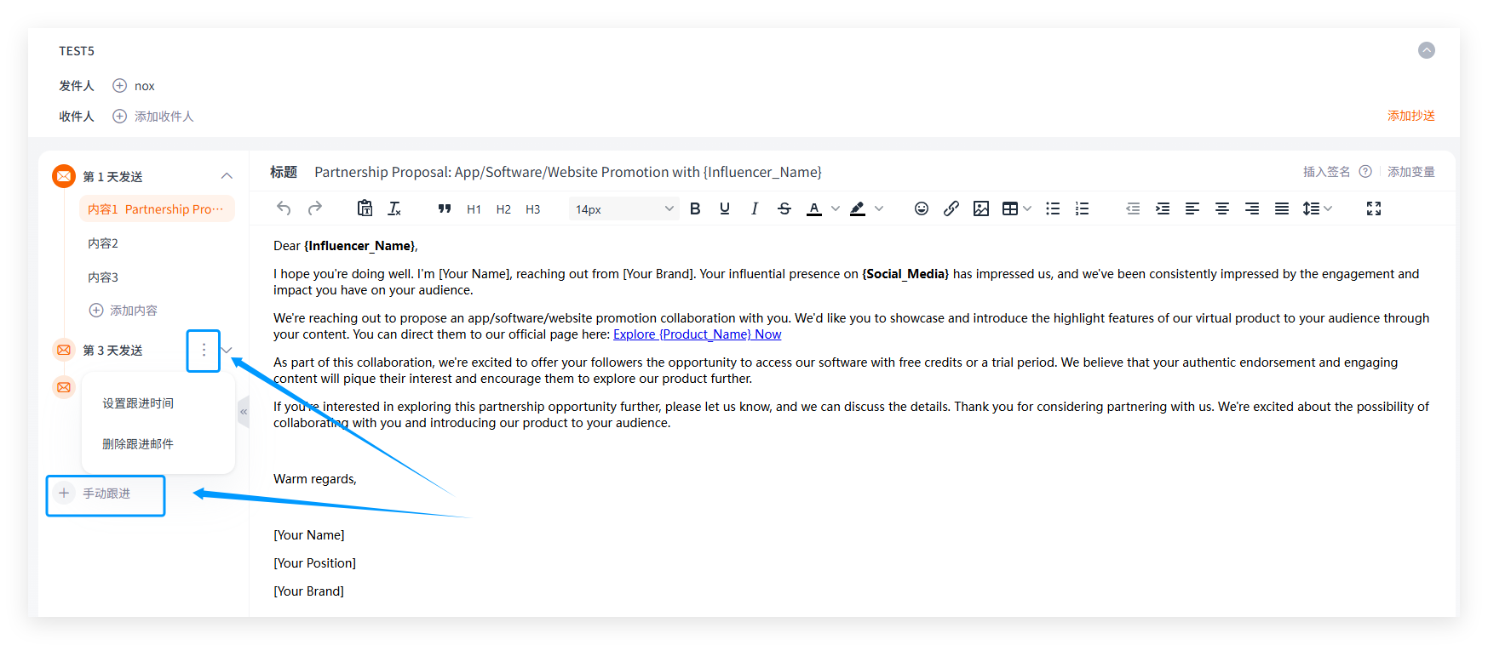This screenshot has height=645, width=1488.
Task: Click the numbered list icon
Action: pos(1082,208)
